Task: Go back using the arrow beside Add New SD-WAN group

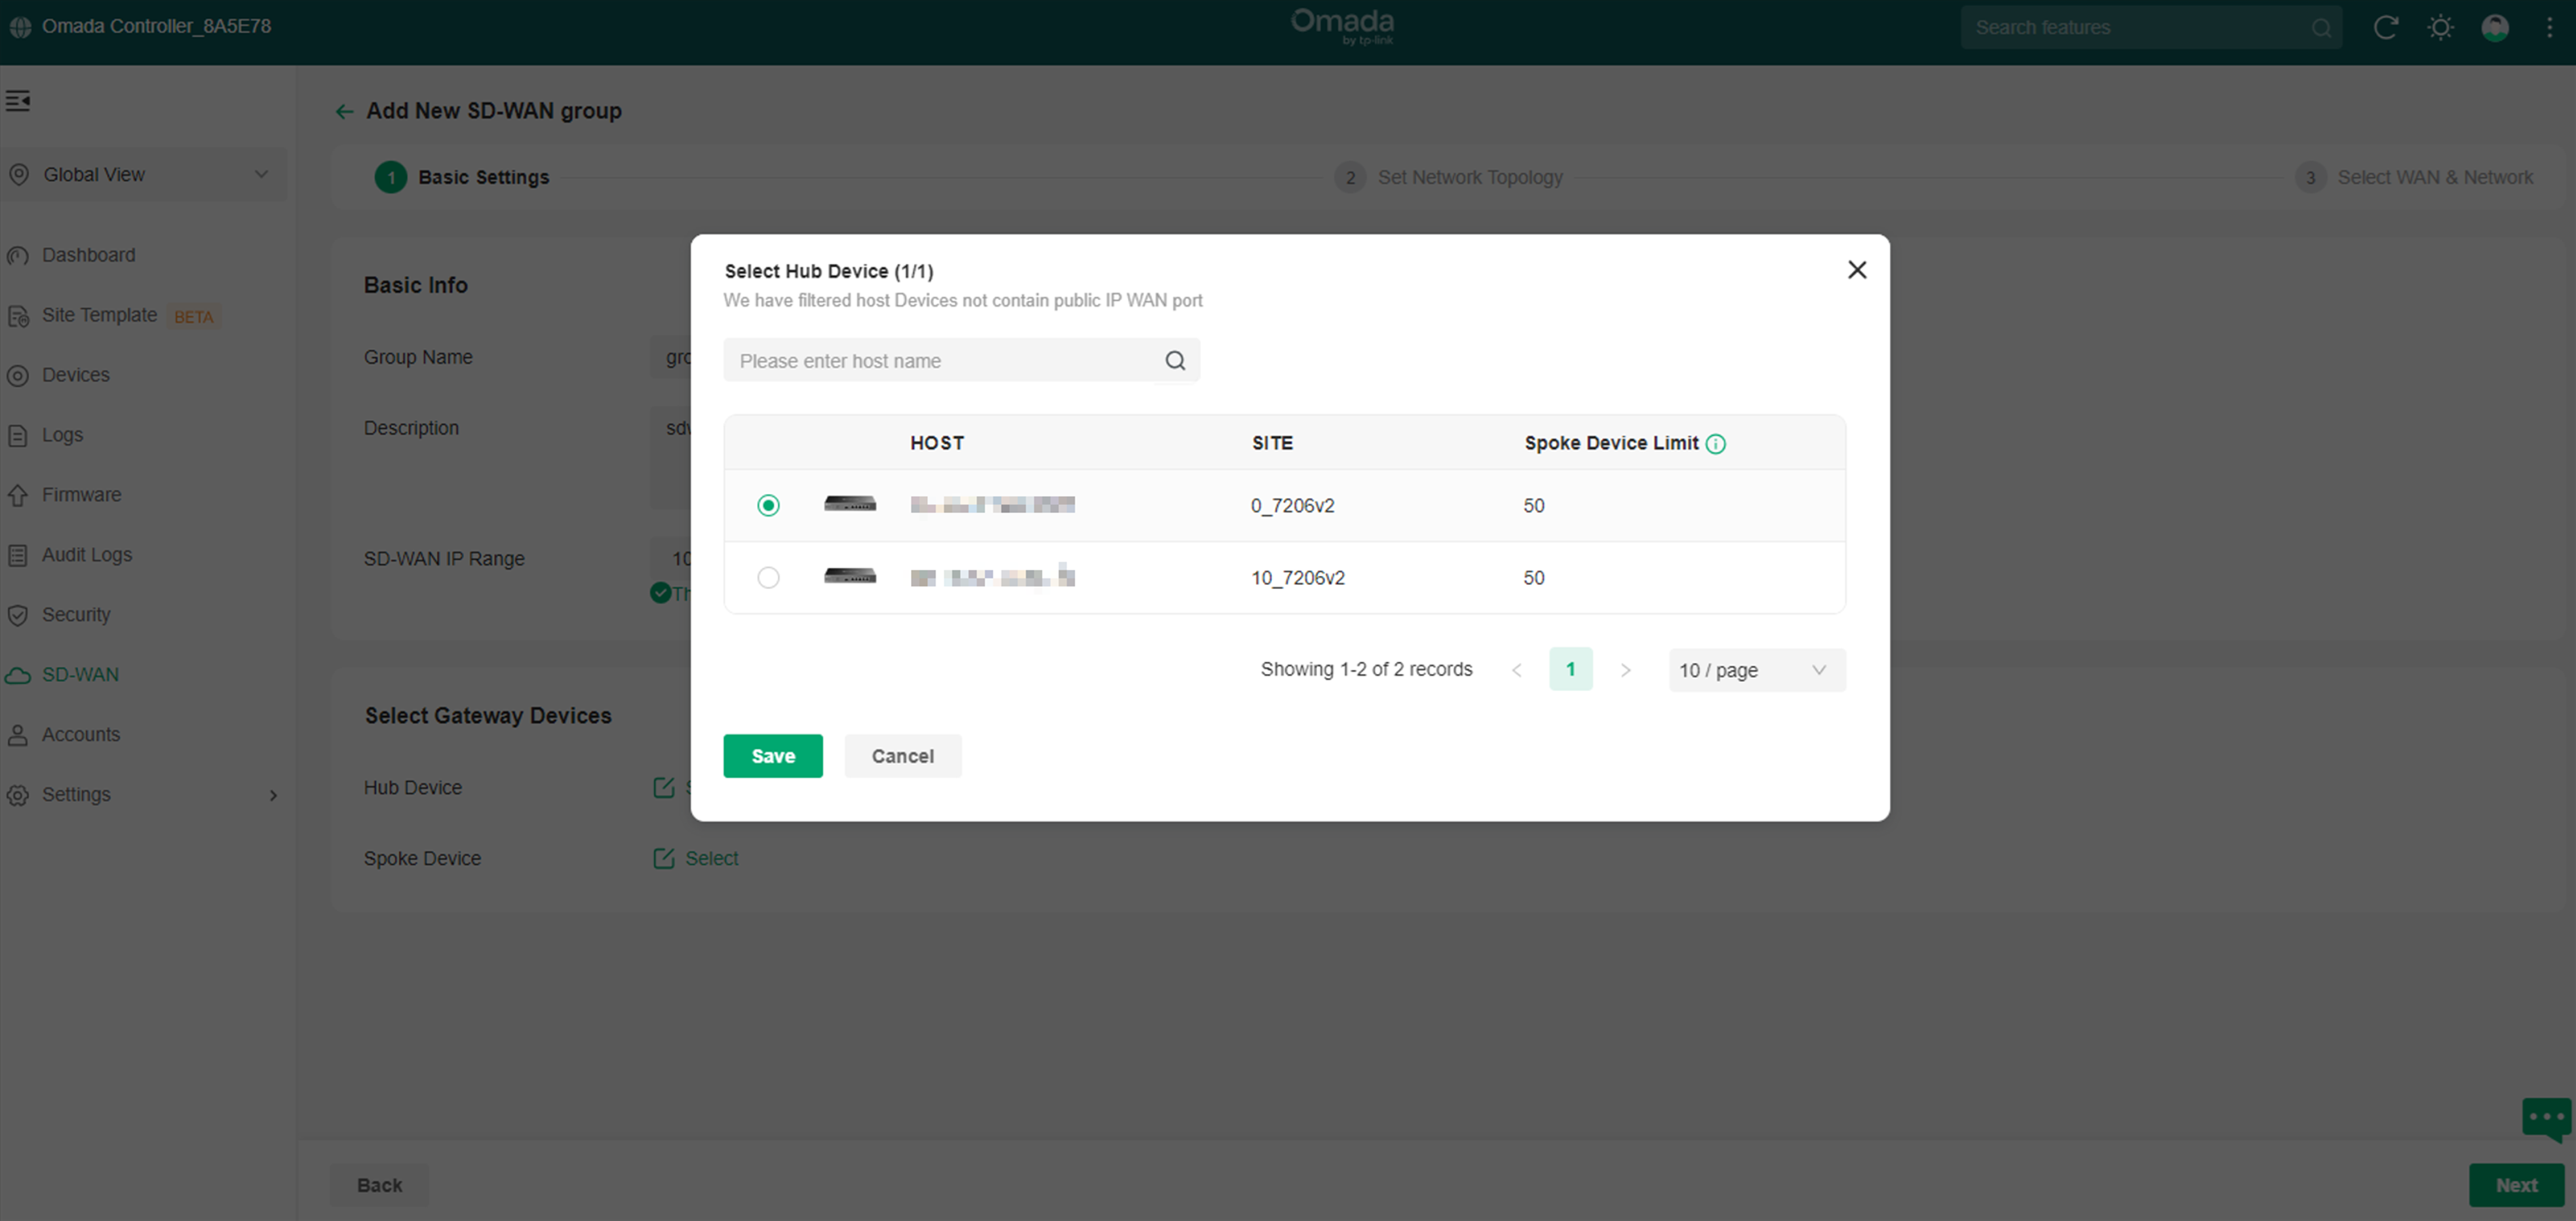Action: tap(344, 111)
